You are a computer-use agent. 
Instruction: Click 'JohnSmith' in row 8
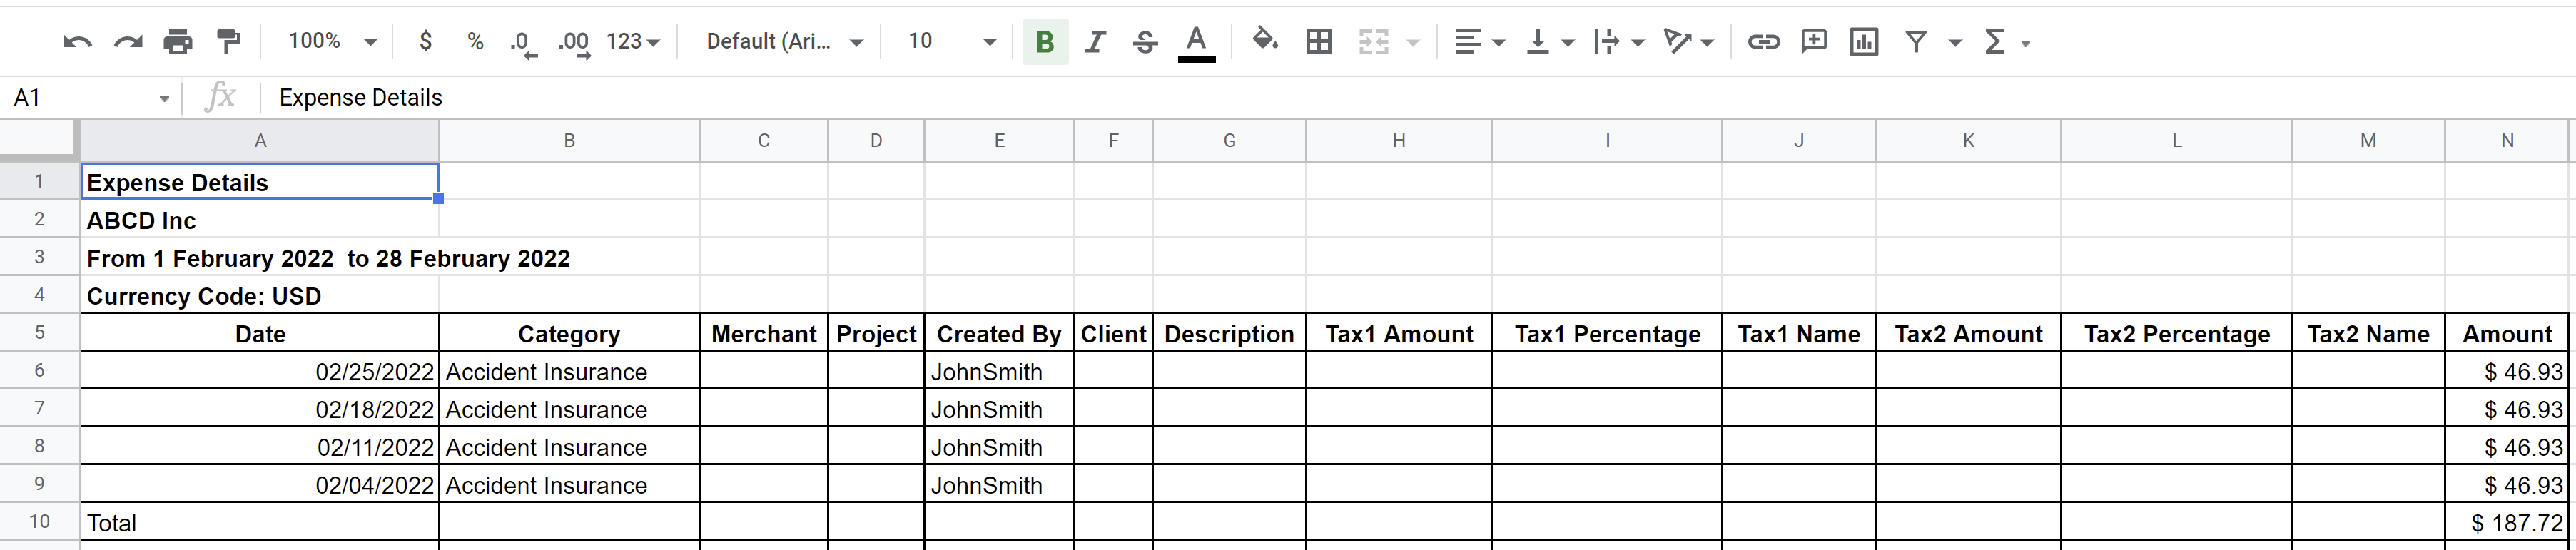999,447
